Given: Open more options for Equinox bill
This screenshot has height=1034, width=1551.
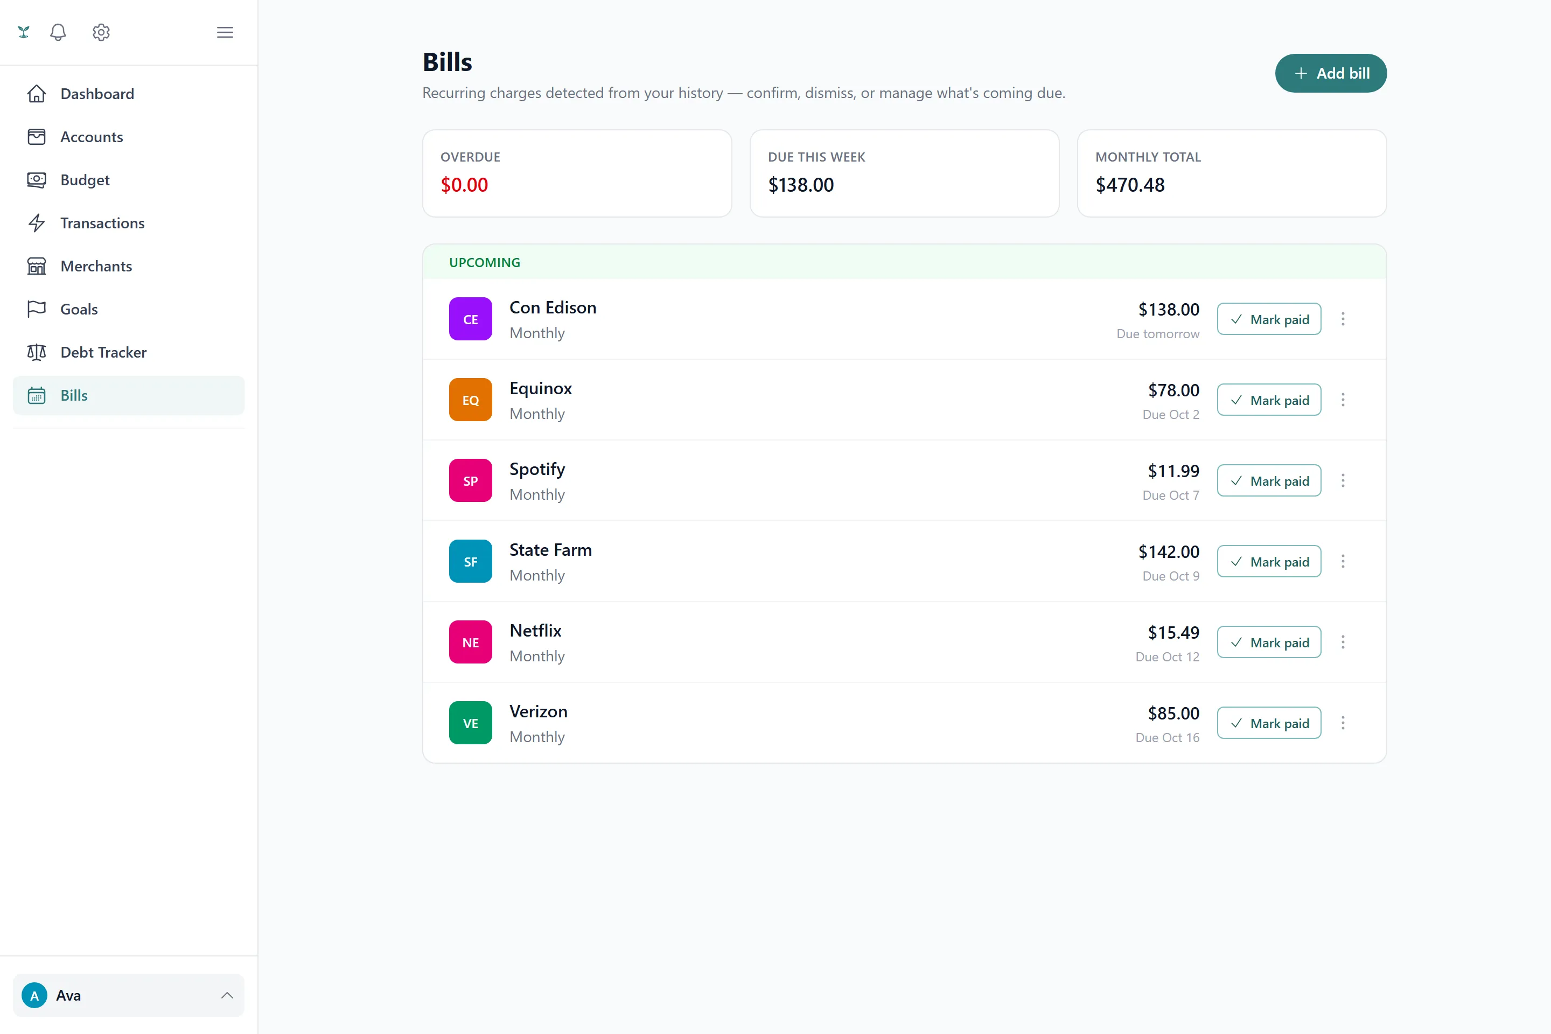Looking at the screenshot, I should [x=1343, y=400].
